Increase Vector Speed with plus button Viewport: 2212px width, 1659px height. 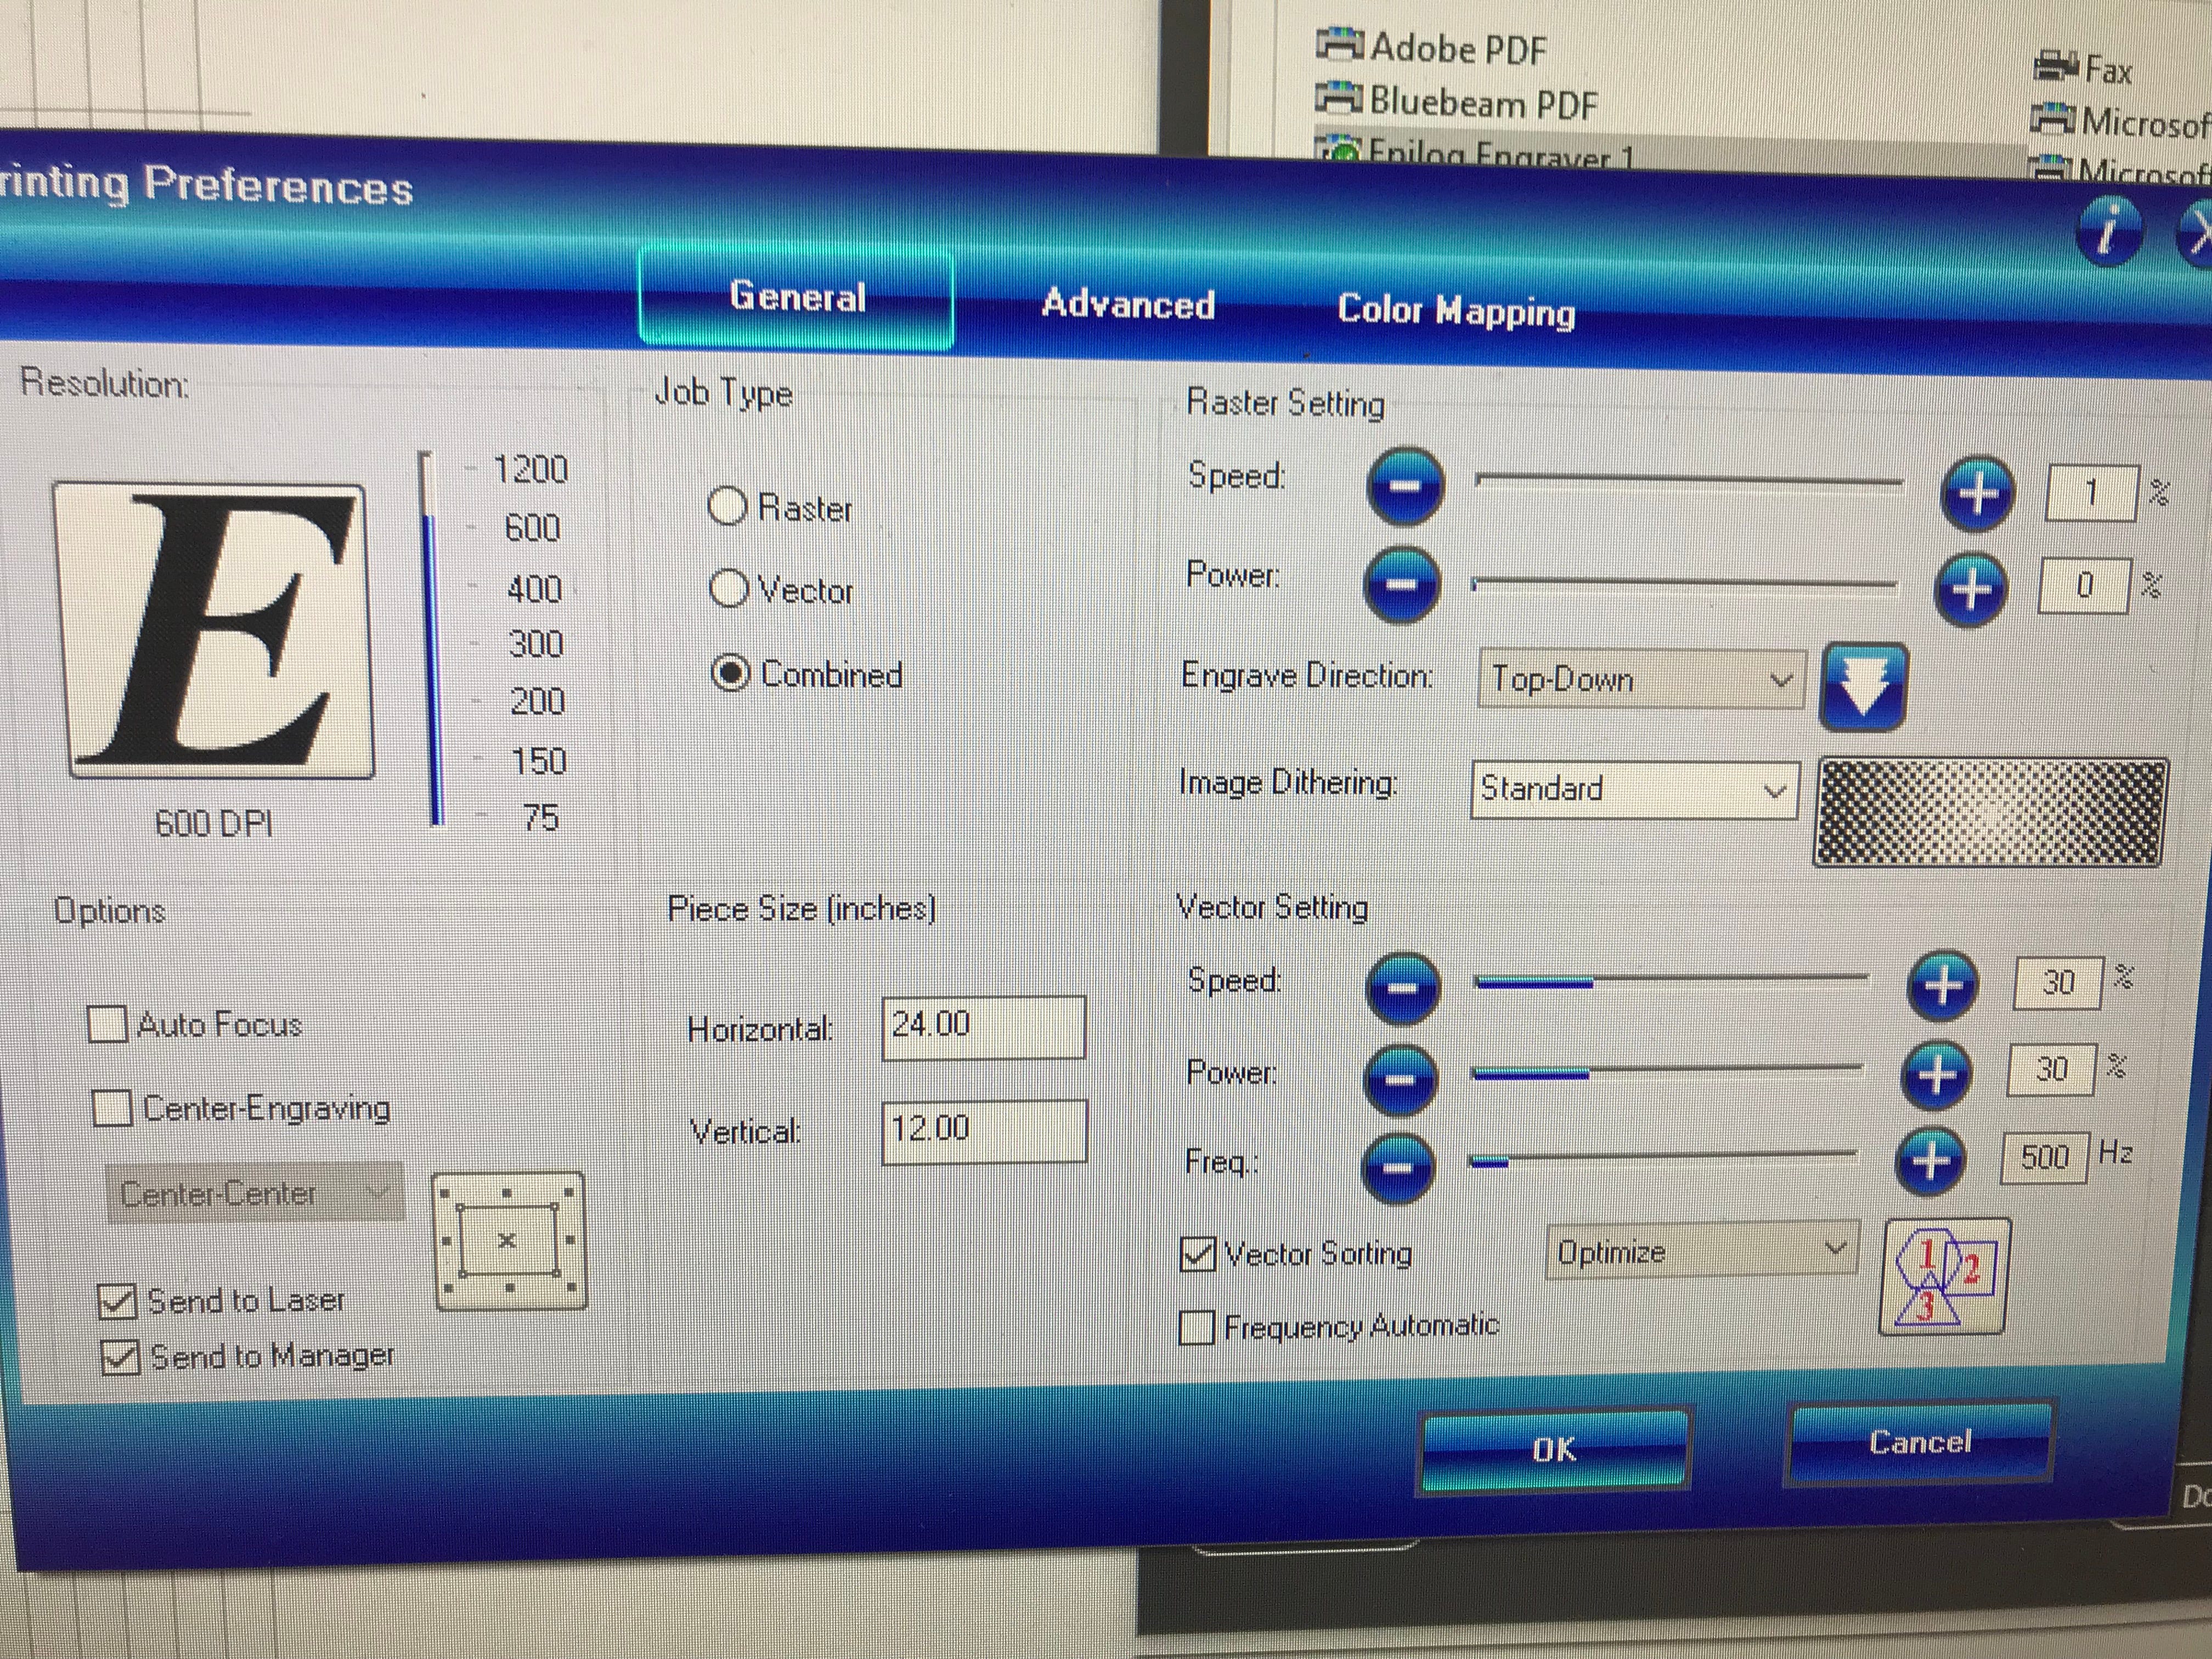pyautogui.click(x=1943, y=986)
